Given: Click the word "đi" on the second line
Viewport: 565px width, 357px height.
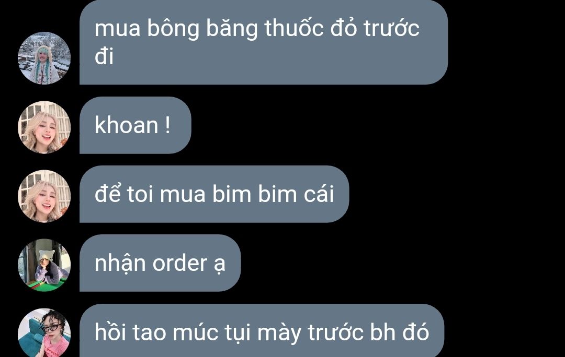Looking at the screenshot, I should pos(104,56).
